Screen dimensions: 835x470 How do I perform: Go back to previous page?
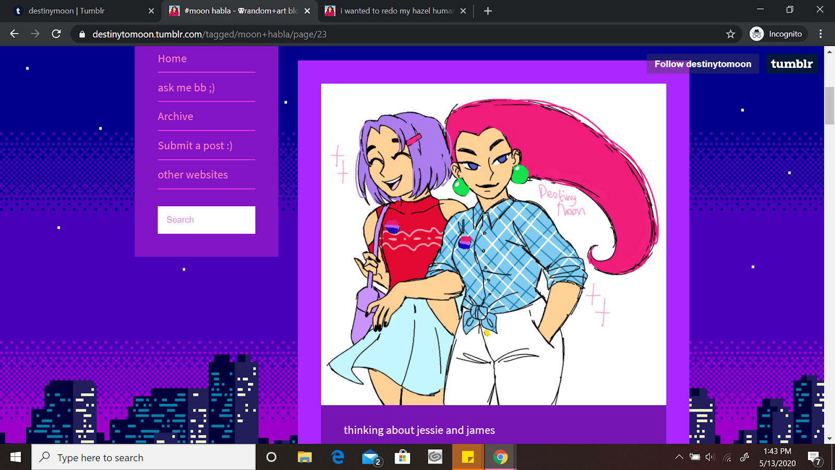click(14, 34)
